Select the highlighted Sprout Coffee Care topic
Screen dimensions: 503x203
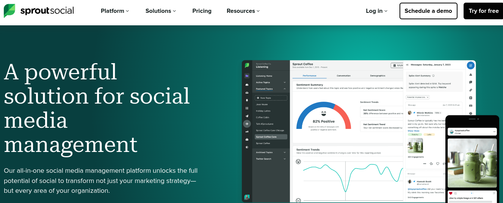pyautogui.click(x=271, y=137)
